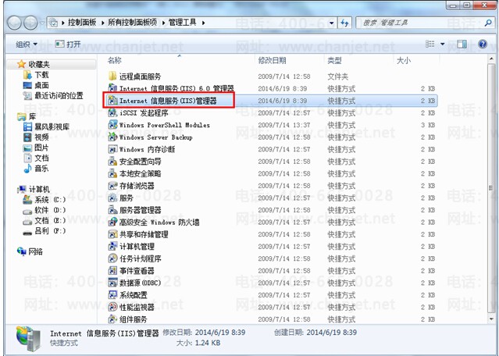
Task: Expand the arrow after 控制面板 in breadcrumb
Action: [103, 23]
